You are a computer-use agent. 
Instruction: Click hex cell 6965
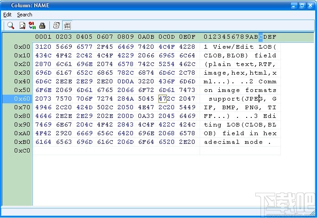coord(166,56)
